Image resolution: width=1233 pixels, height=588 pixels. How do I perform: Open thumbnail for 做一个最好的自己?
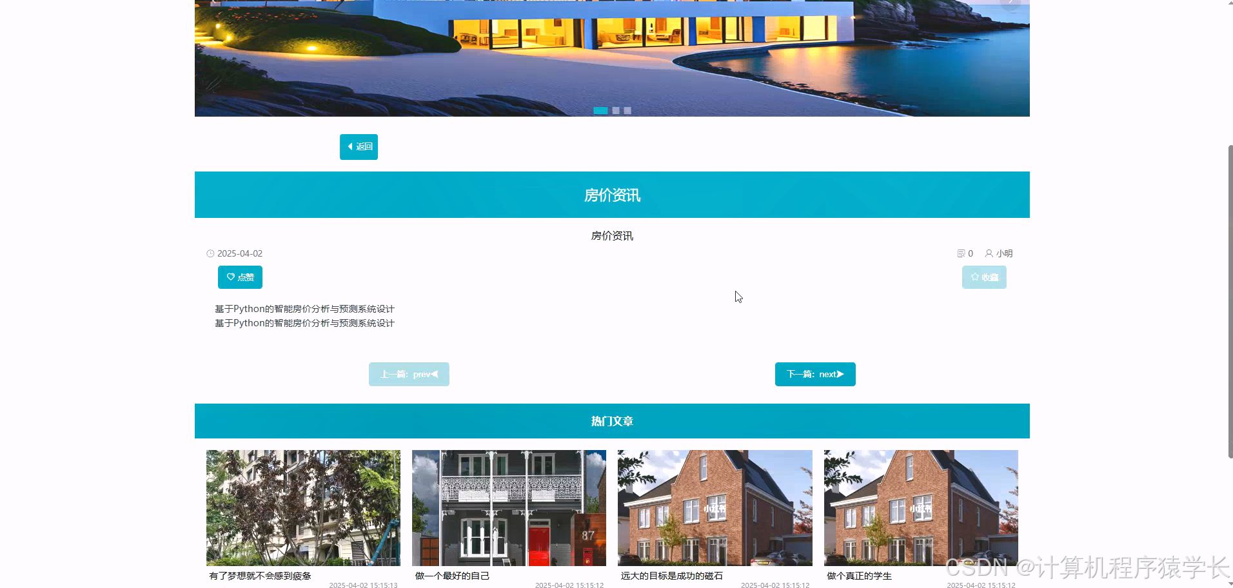tap(509, 508)
